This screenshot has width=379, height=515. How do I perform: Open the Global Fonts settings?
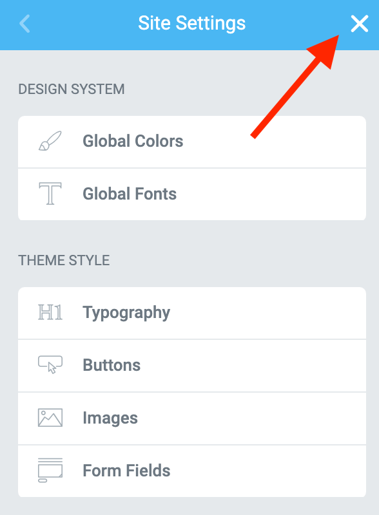[192, 194]
